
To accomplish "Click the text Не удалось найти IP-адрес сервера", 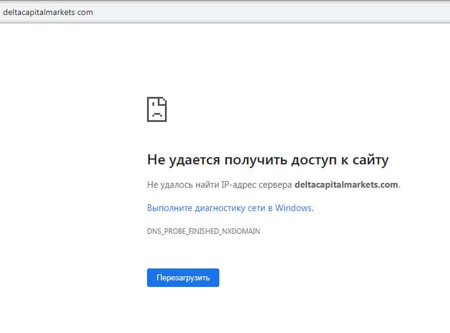I will pyautogui.click(x=219, y=185).
